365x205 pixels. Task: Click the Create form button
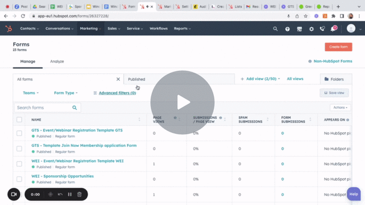(x=338, y=47)
